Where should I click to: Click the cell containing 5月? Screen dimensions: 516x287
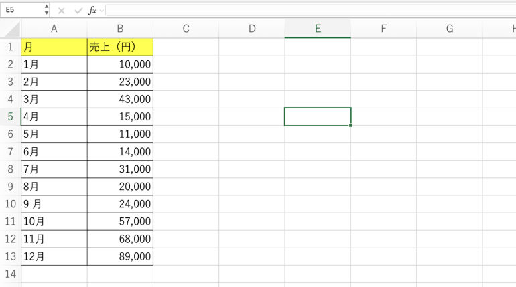pos(54,134)
